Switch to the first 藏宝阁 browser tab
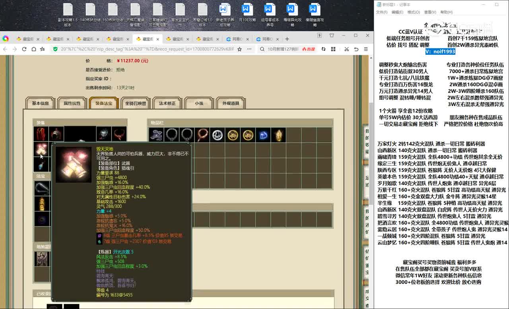Viewport: 509px width, 309px height. tap(28, 39)
